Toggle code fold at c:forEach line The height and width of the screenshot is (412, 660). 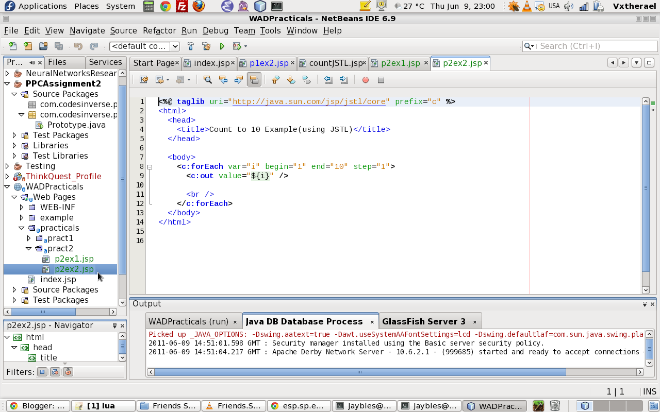(x=150, y=167)
